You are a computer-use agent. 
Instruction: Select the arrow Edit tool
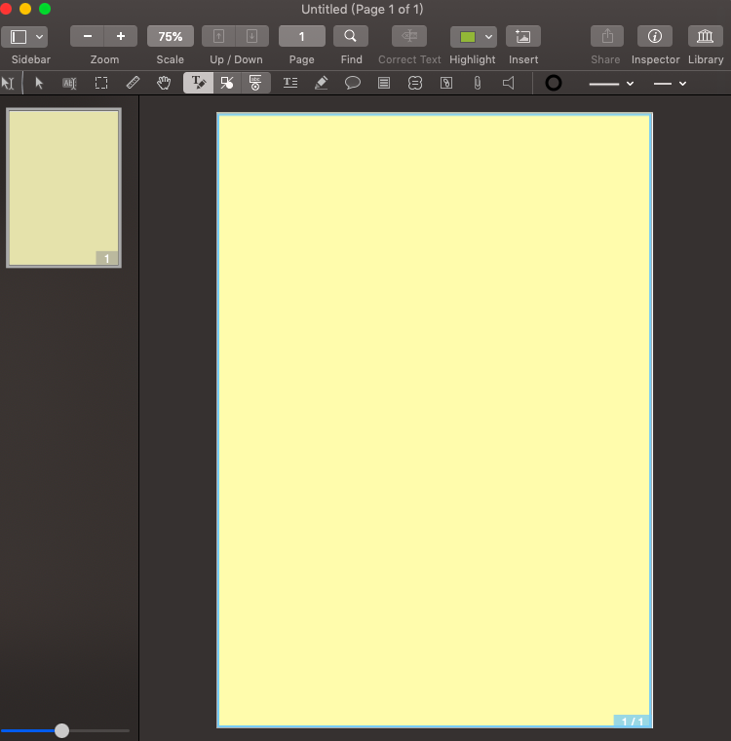39,83
